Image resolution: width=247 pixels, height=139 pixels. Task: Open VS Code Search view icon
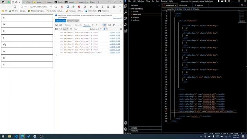(126, 12)
